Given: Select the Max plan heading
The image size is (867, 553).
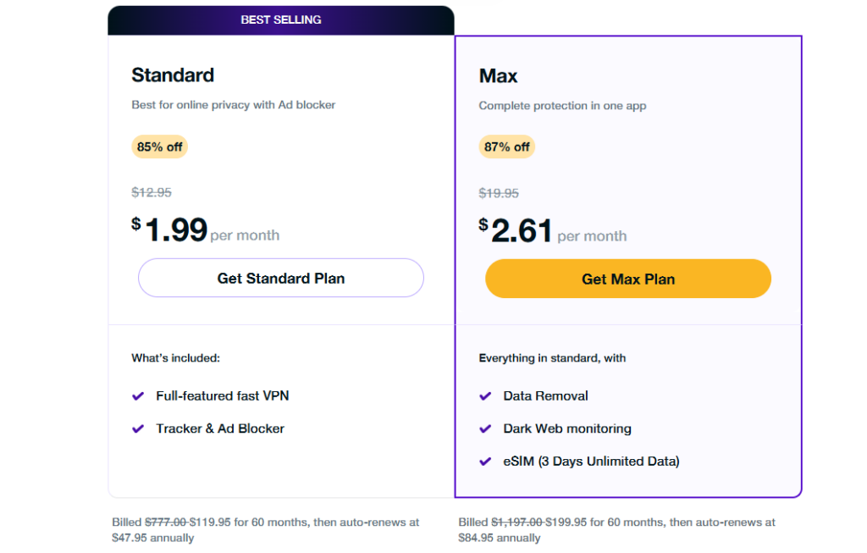Looking at the screenshot, I should 498,76.
